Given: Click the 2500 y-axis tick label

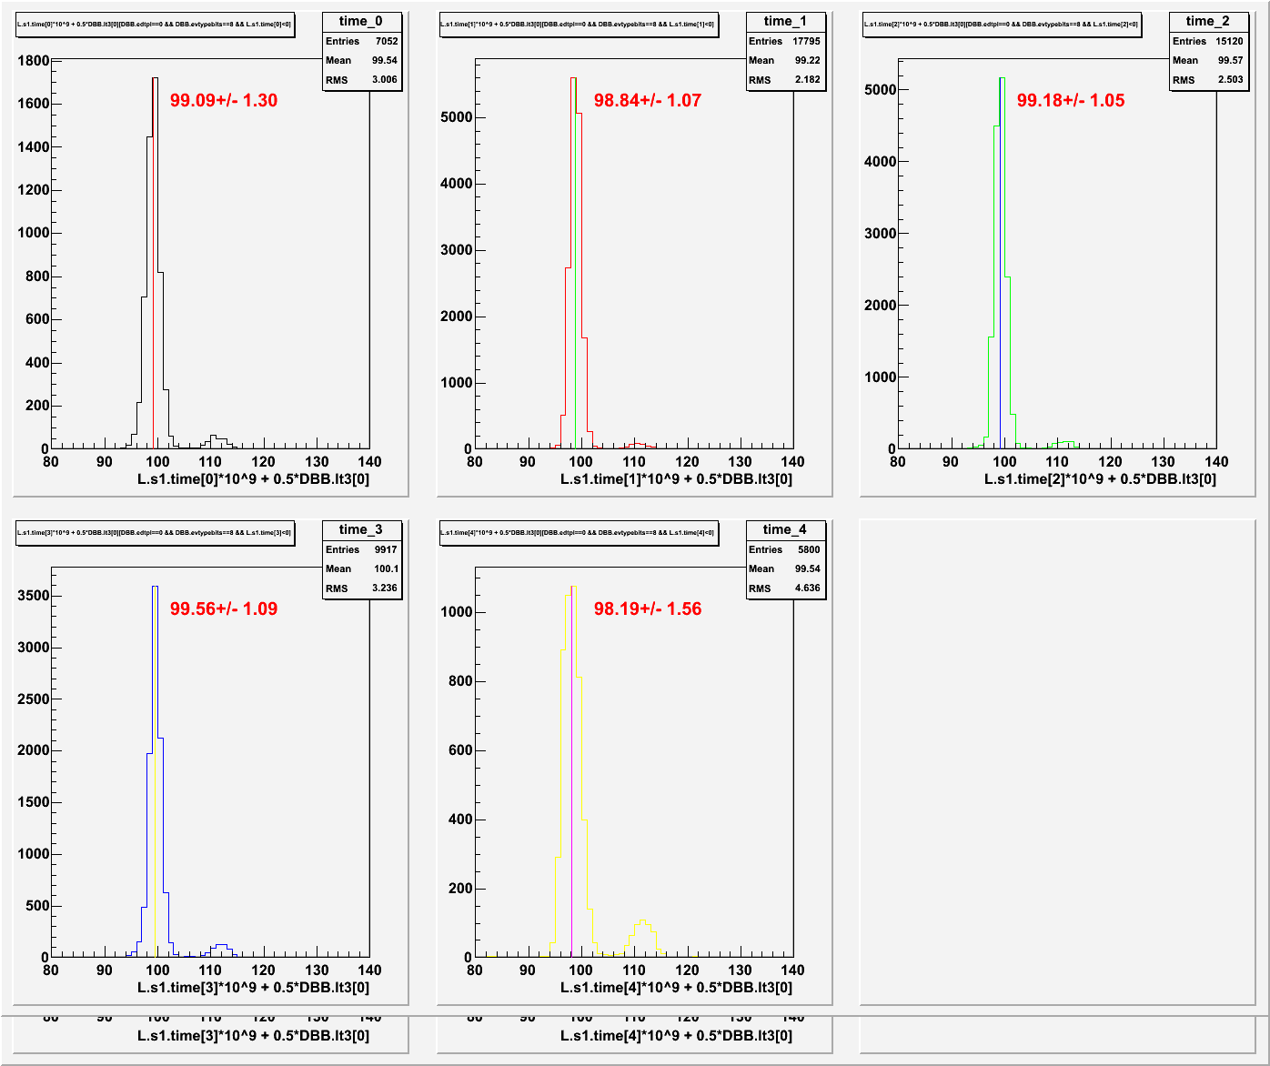Looking at the screenshot, I should pos(34,699).
